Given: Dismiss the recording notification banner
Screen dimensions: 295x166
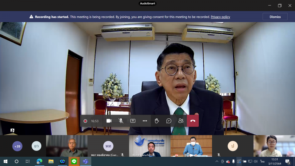Looking at the screenshot, I should [x=275, y=17].
